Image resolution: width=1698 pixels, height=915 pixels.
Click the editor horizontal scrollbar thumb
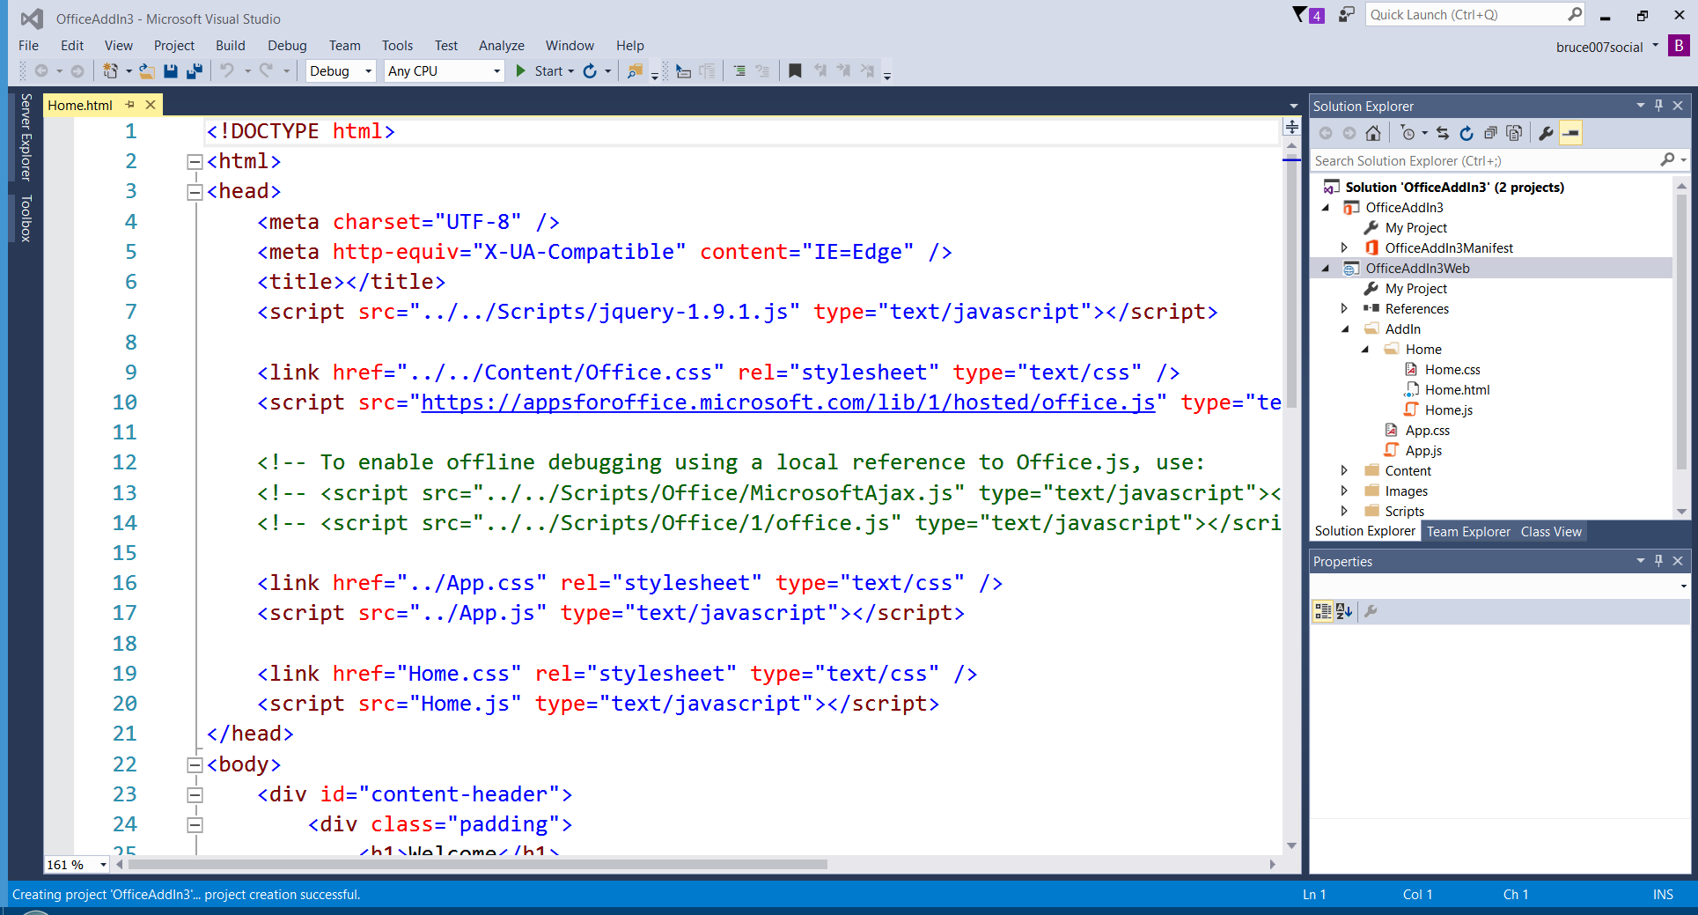pyautogui.click(x=478, y=865)
